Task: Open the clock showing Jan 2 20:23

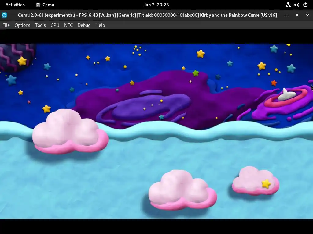Action: [156, 5]
